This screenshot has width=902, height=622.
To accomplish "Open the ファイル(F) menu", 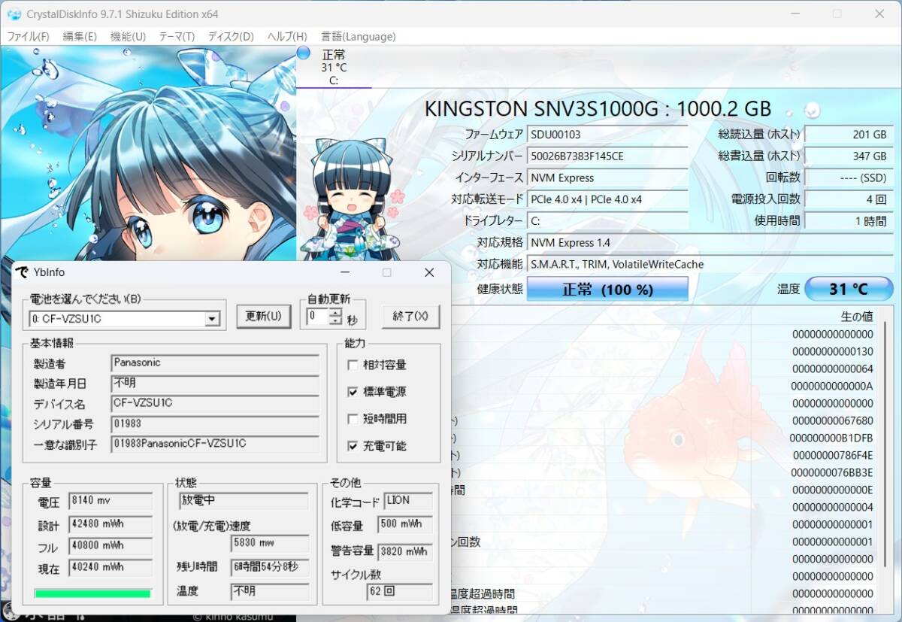I will pyautogui.click(x=28, y=35).
